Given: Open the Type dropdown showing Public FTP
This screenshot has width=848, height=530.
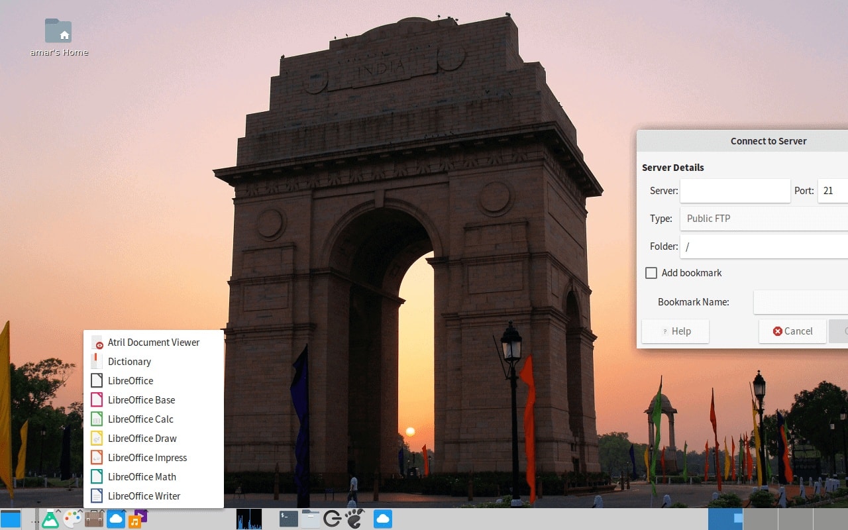Looking at the screenshot, I should pyautogui.click(x=764, y=219).
